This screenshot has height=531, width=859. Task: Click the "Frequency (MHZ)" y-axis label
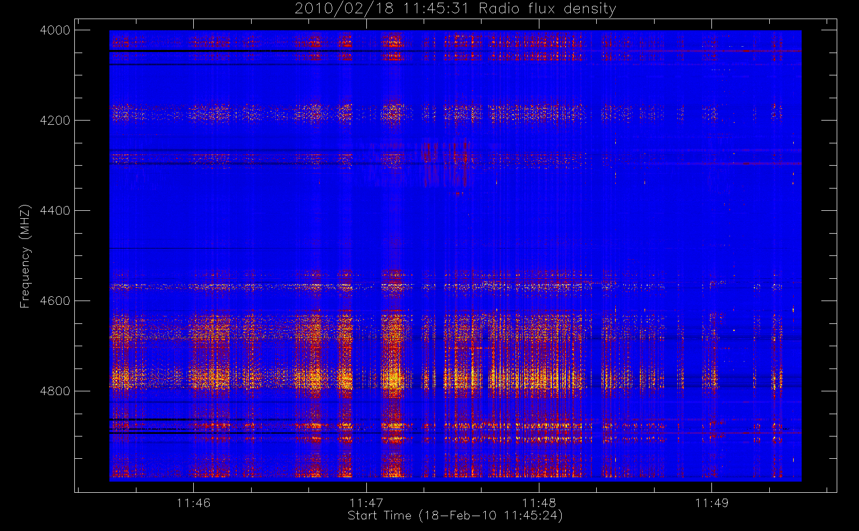click(x=24, y=256)
